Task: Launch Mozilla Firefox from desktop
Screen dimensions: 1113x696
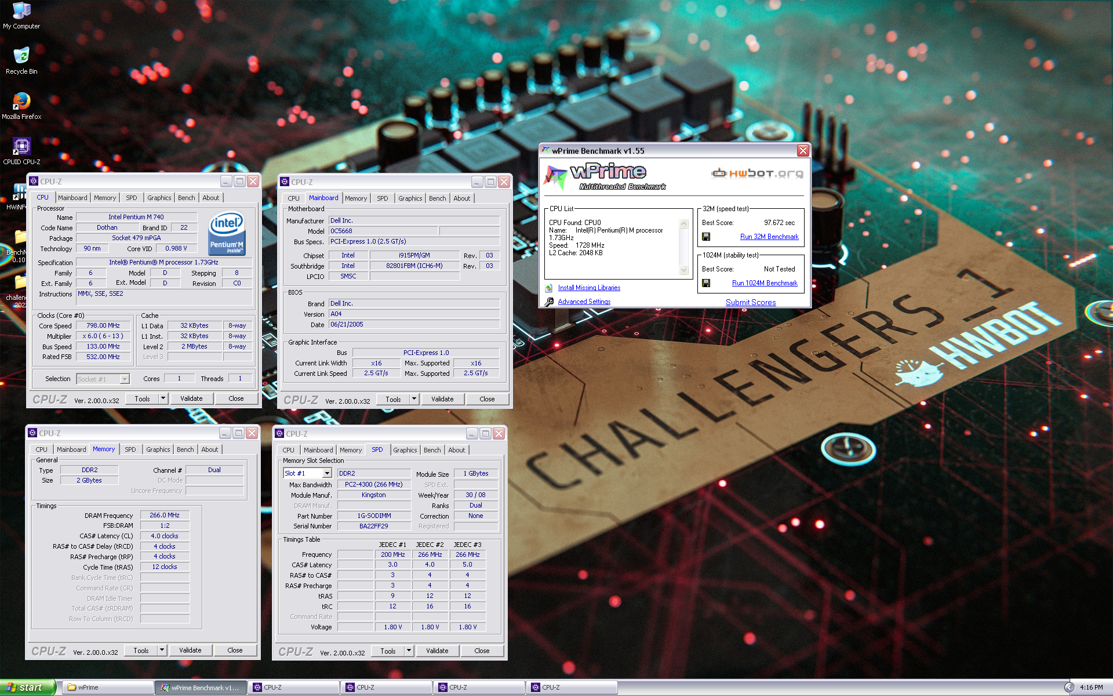Action: point(21,106)
